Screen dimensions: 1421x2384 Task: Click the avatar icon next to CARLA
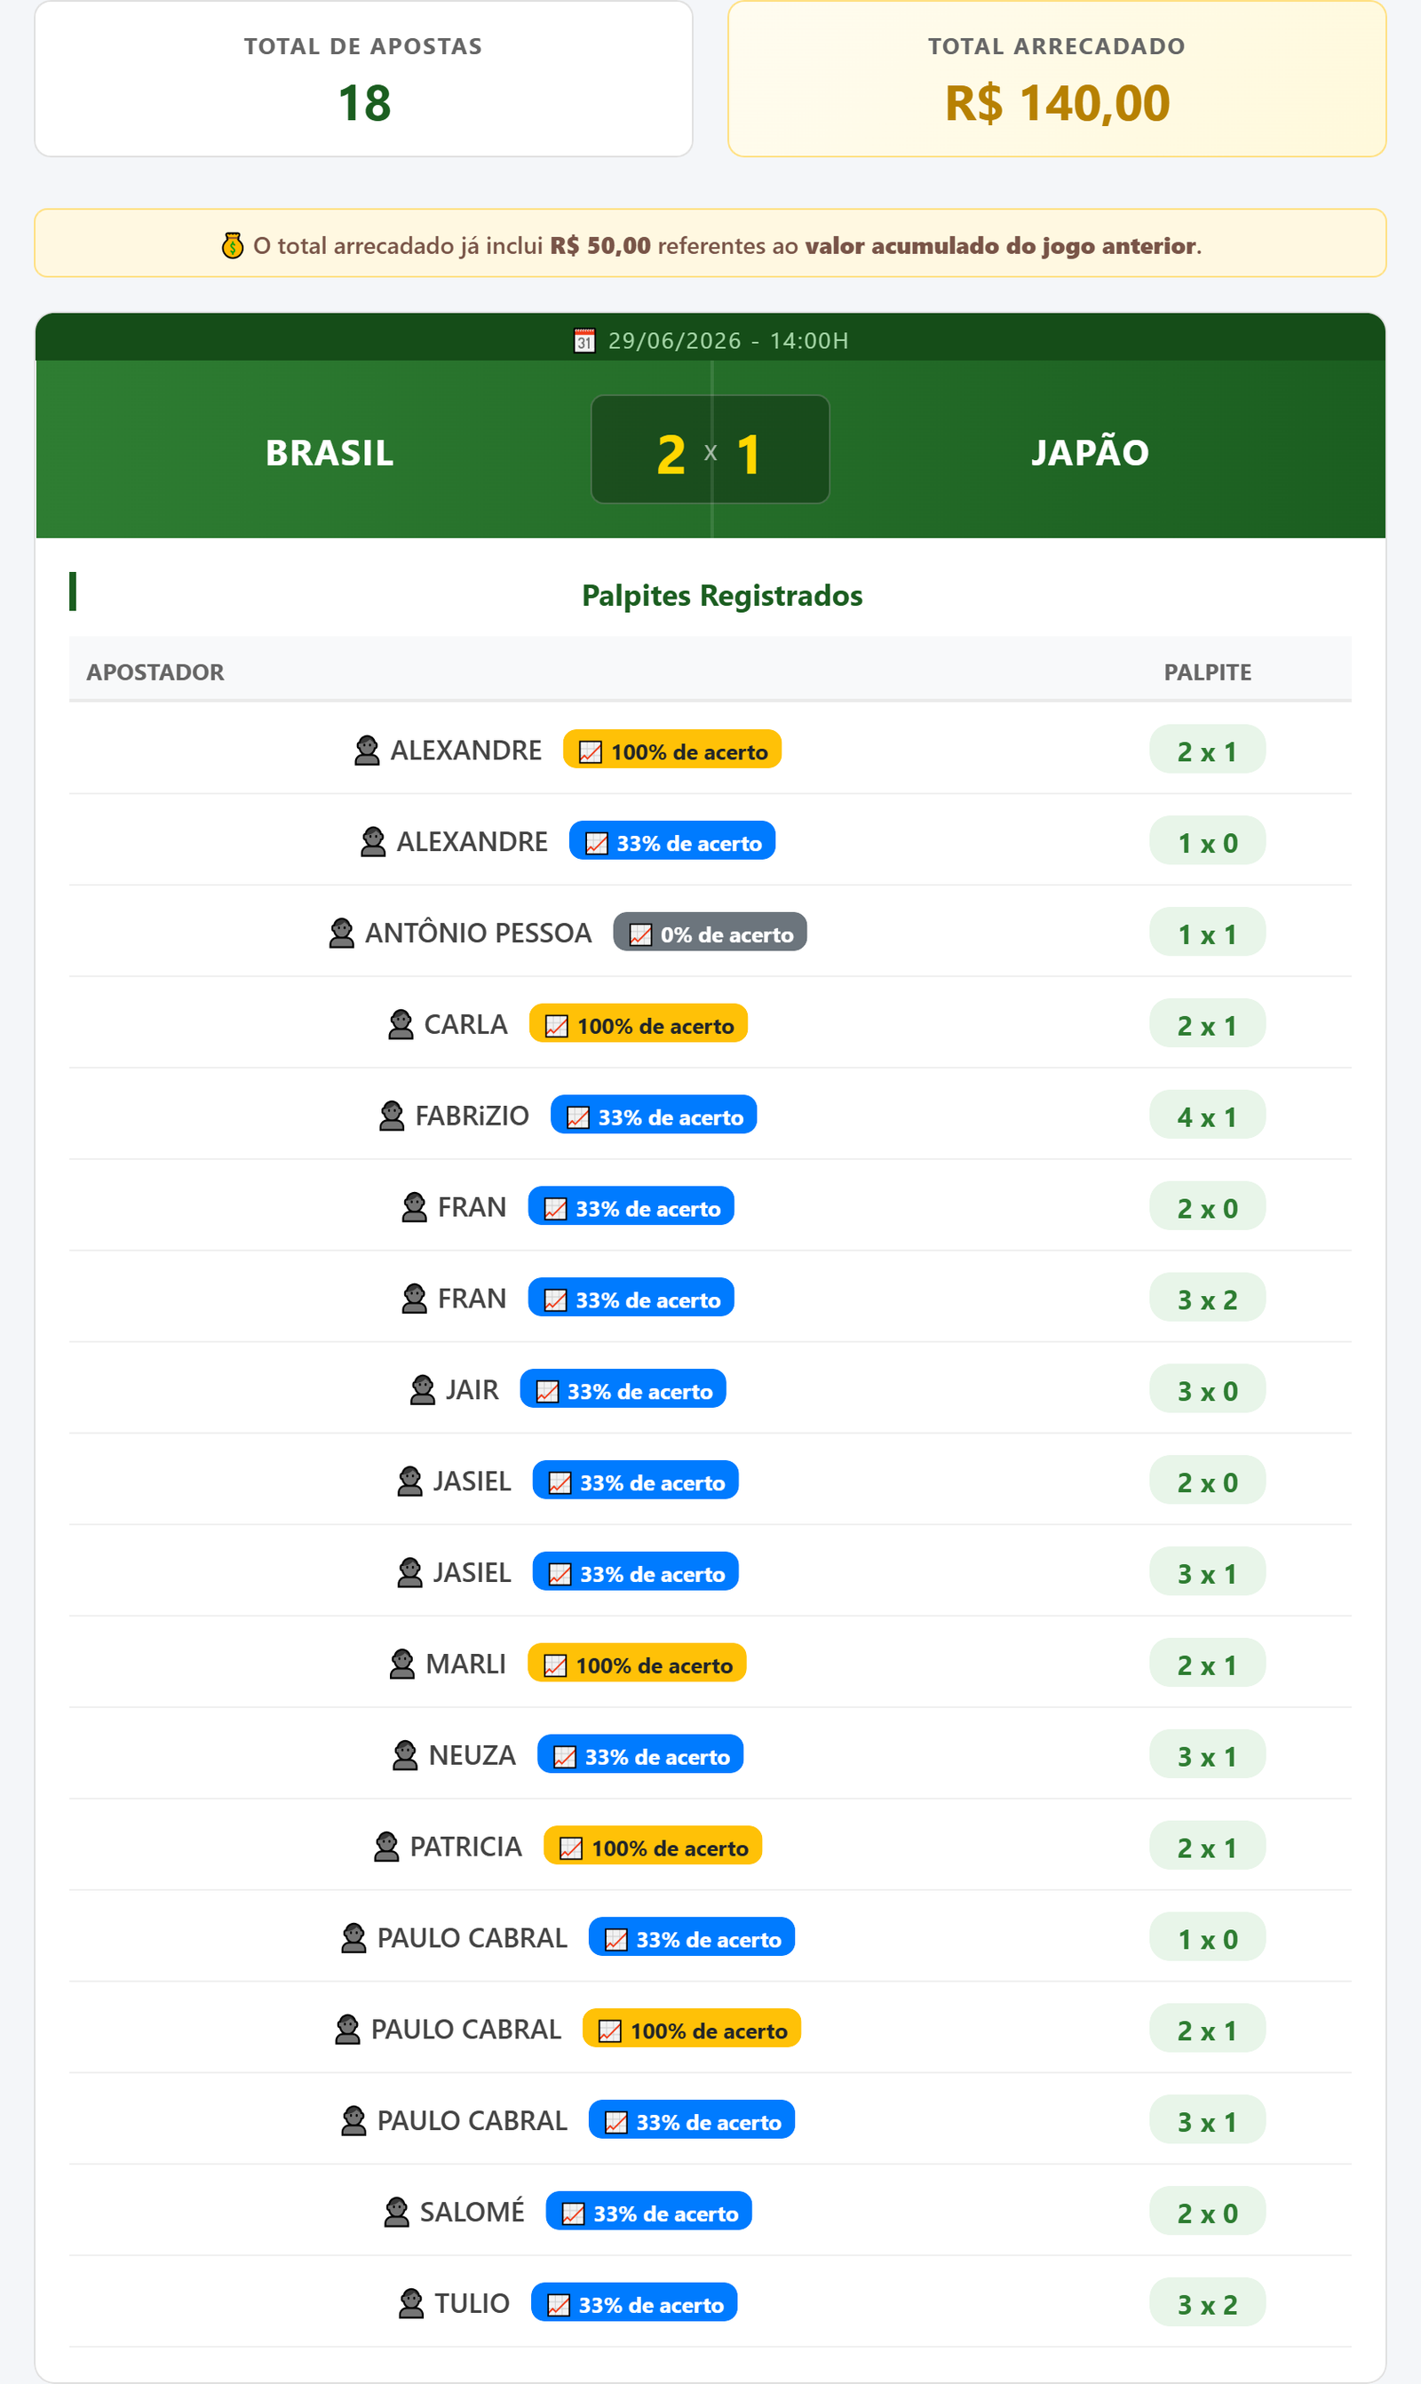(x=401, y=1024)
